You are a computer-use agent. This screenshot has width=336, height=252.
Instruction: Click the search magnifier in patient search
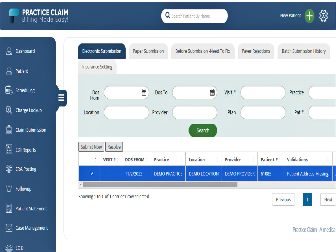tap(168, 15)
